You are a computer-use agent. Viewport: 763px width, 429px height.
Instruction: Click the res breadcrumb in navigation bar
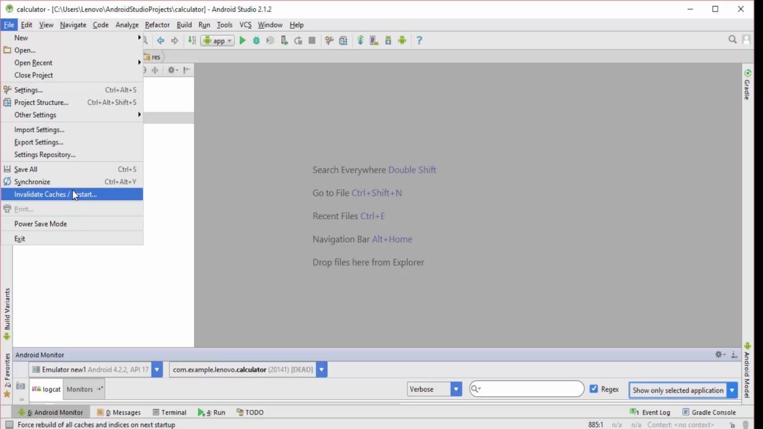152,57
